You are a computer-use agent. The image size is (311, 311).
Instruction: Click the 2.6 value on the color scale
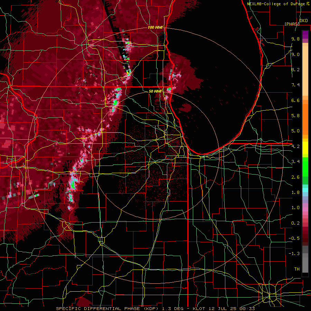(295, 177)
